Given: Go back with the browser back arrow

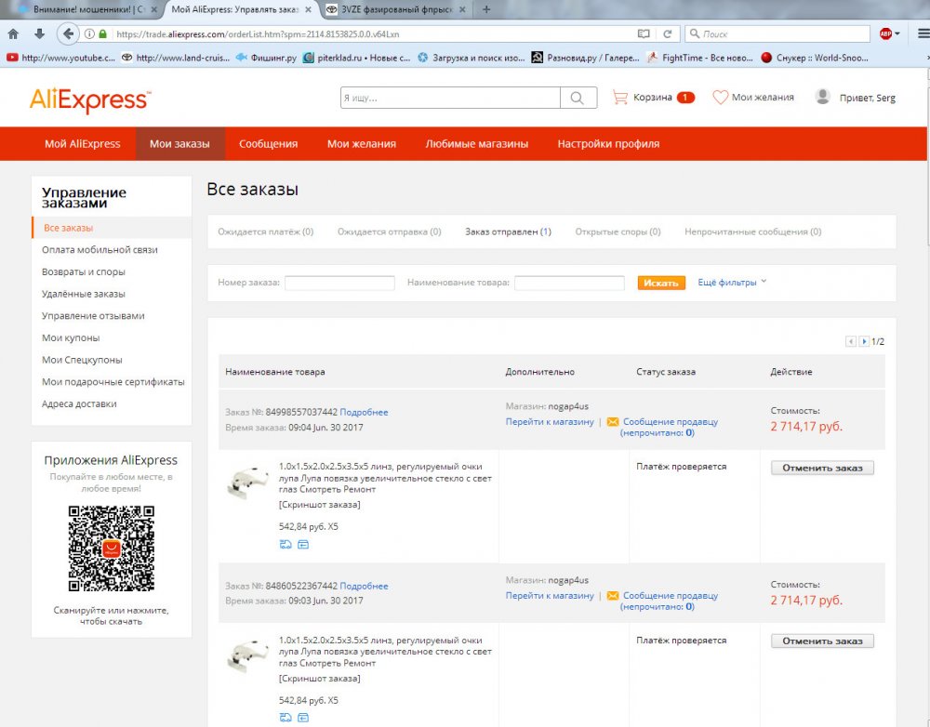Looking at the screenshot, I should click(68, 33).
